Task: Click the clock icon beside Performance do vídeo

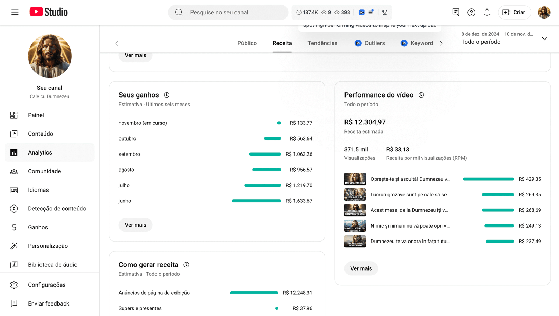Action: [421, 95]
